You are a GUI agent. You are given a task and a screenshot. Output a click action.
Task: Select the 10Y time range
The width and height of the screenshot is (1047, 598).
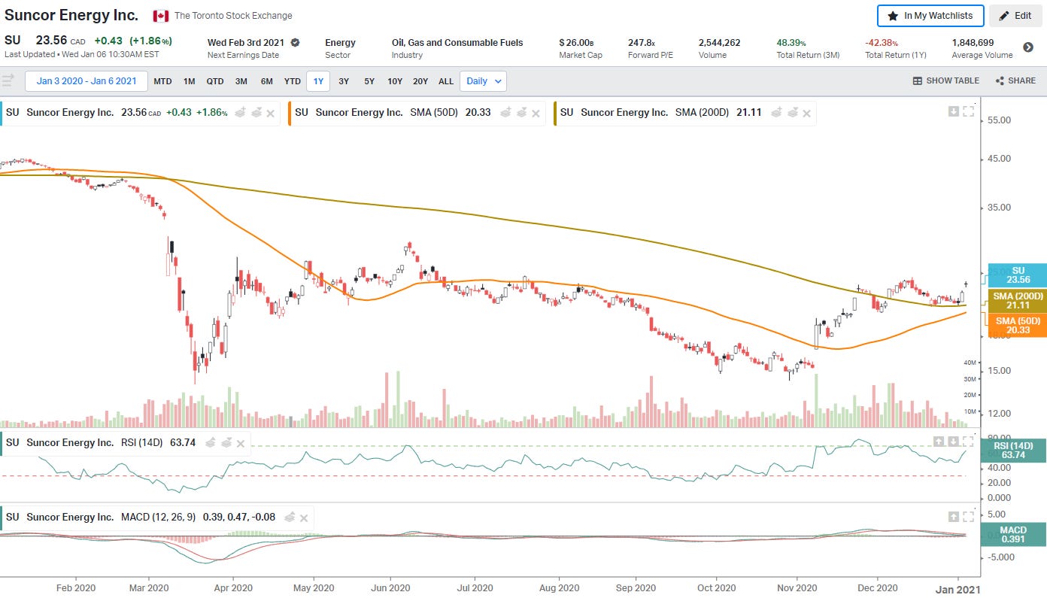click(x=395, y=81)
